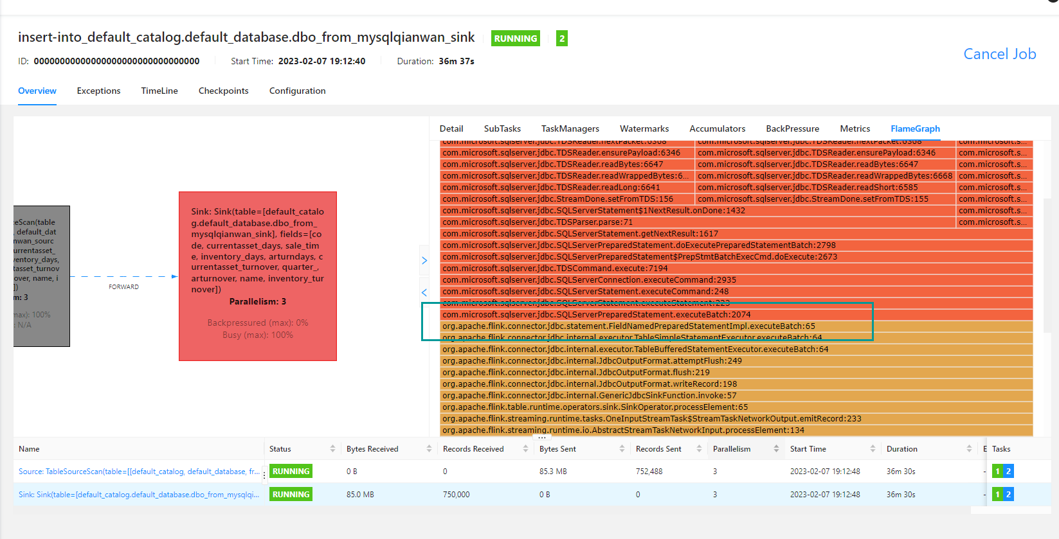Expand the detail panel with right chevron

[424, 260]
